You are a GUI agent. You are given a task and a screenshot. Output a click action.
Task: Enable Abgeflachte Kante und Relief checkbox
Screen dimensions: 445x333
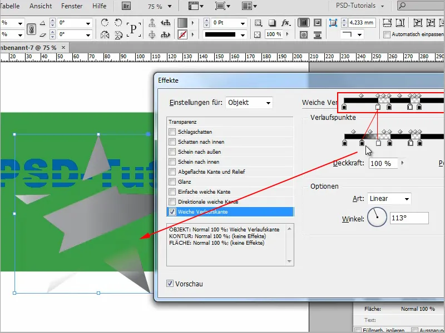tap(172, 171)
